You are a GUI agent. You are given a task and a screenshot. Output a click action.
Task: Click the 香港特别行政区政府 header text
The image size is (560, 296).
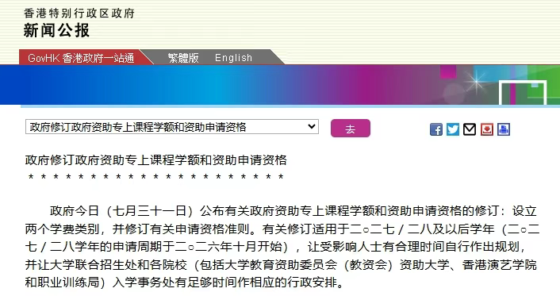(79, 13)
